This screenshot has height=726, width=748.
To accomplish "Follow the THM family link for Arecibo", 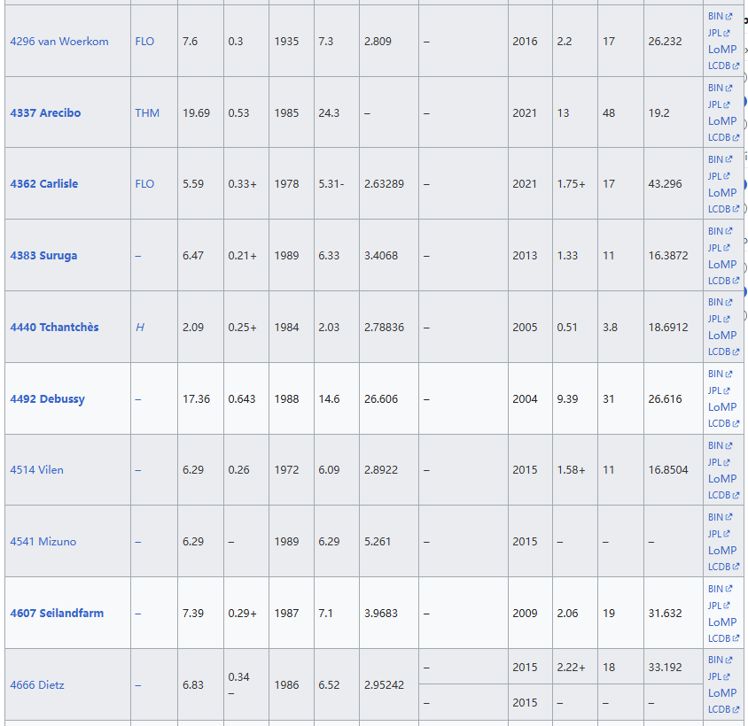I will 147,113.
